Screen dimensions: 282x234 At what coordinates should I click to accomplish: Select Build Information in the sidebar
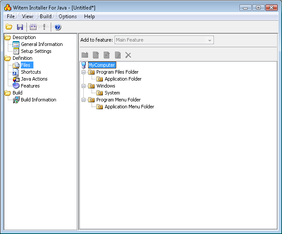tap(39, 100)
